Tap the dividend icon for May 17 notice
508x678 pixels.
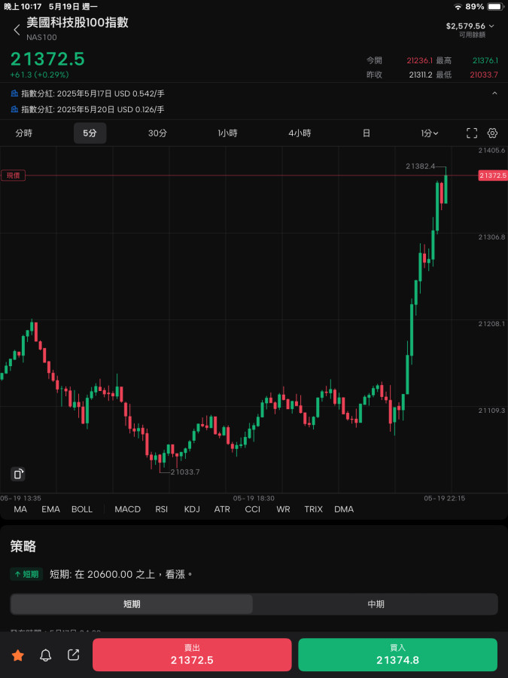point(14,93)
